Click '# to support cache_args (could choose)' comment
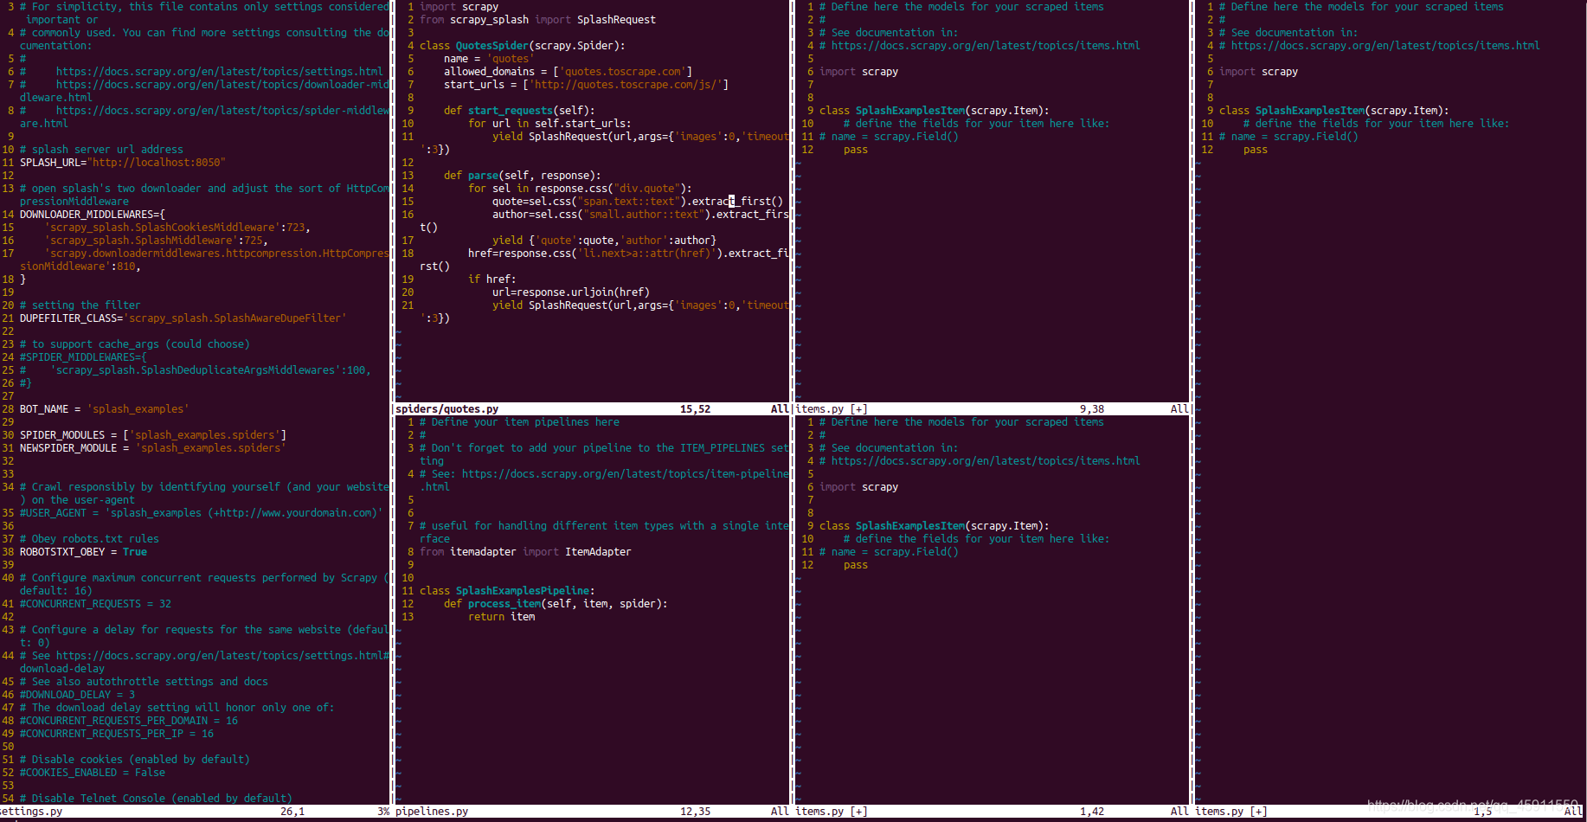The height and width of the screenshot is (822, 1587). coord(135,344)
